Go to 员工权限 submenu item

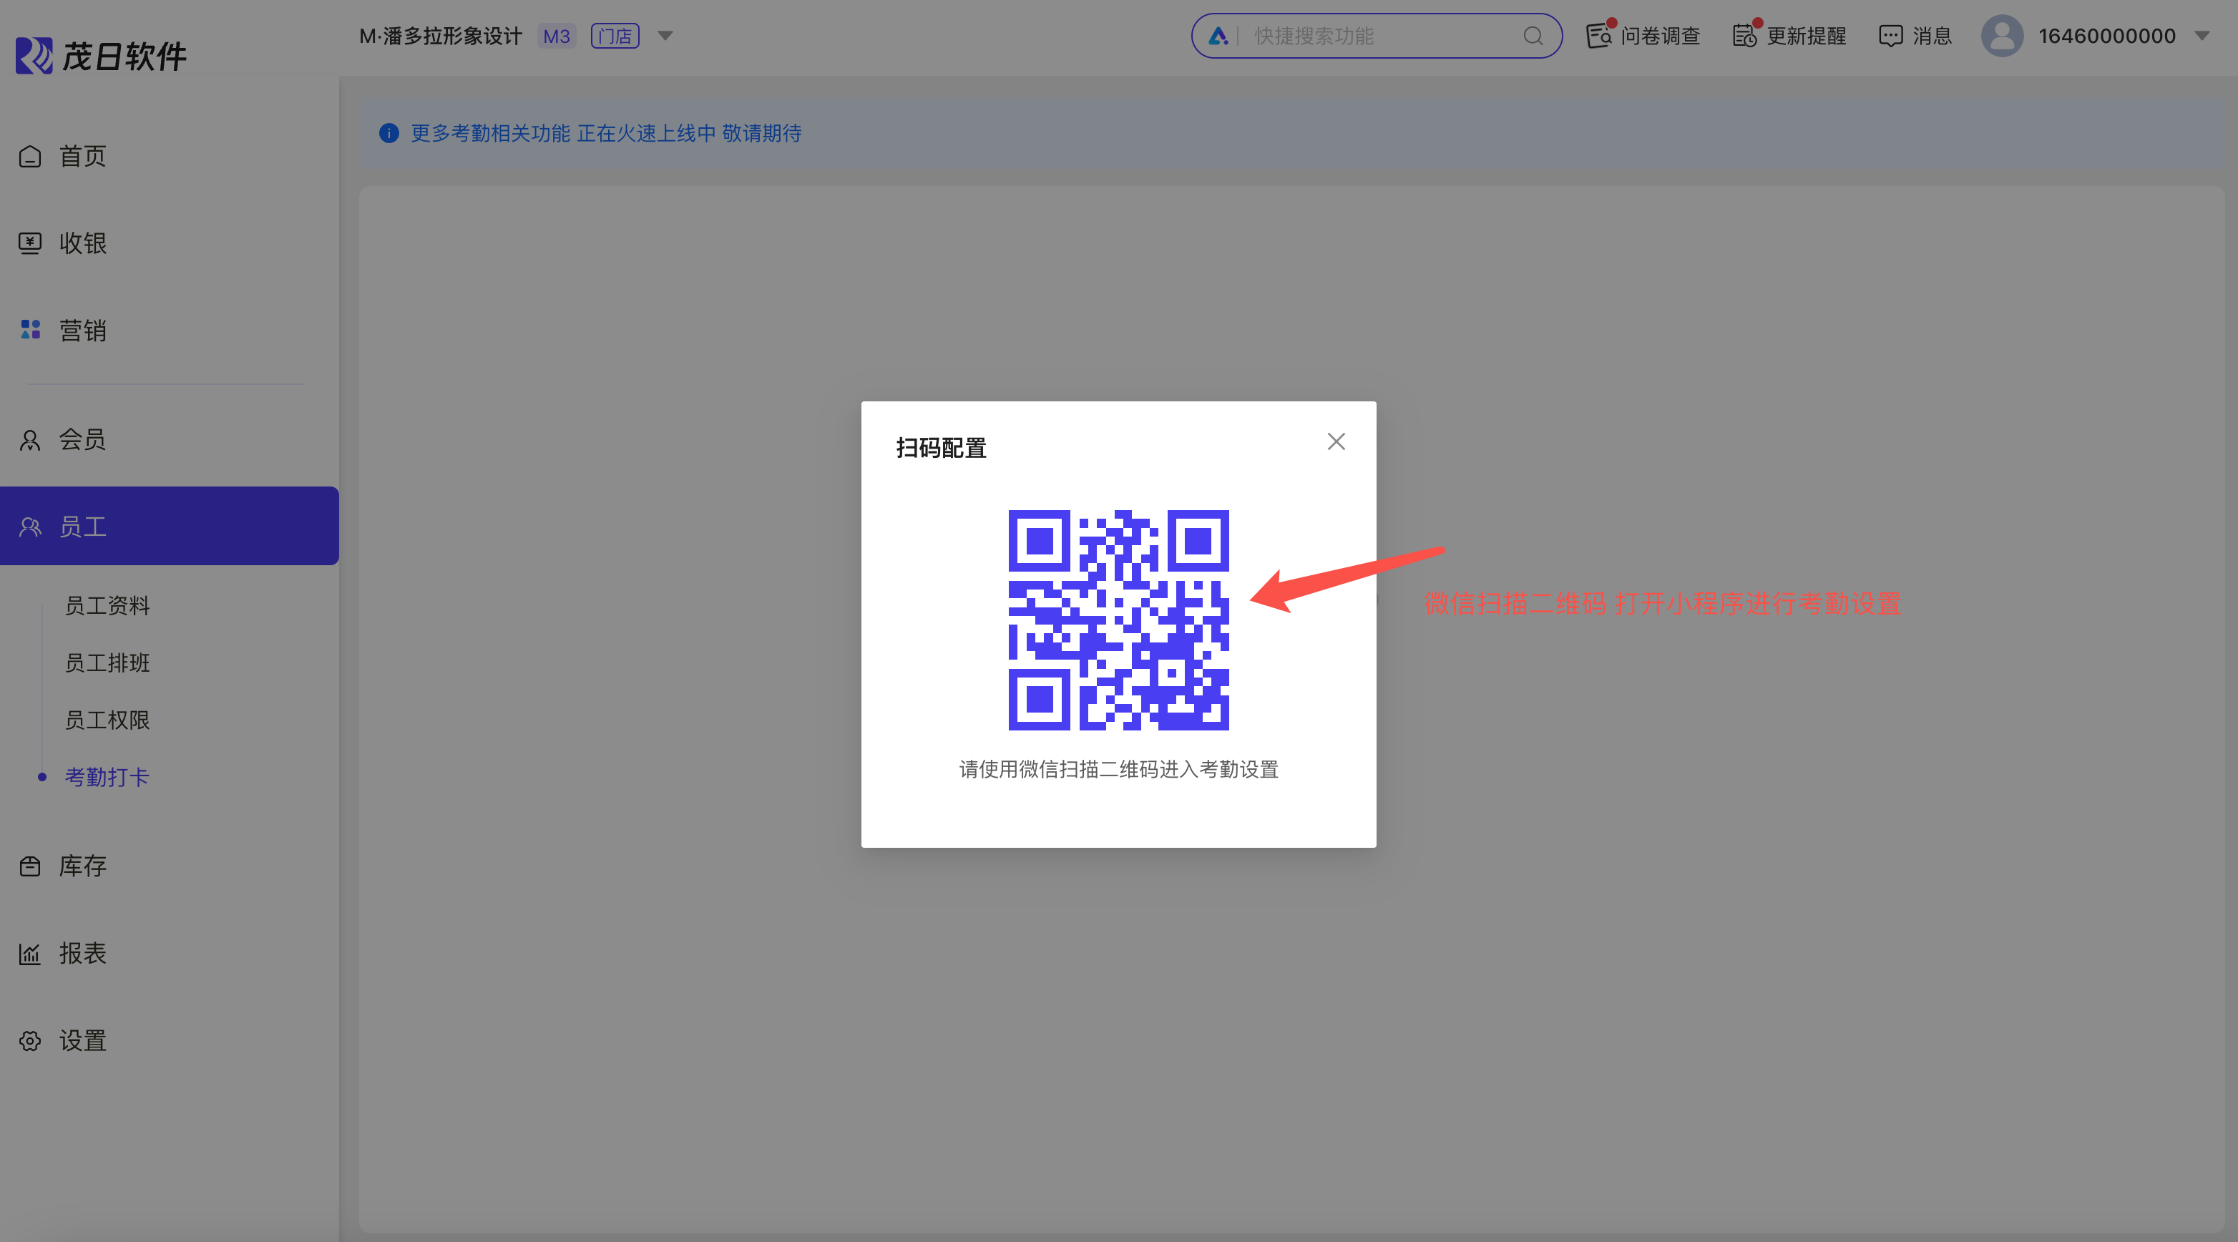108,720
